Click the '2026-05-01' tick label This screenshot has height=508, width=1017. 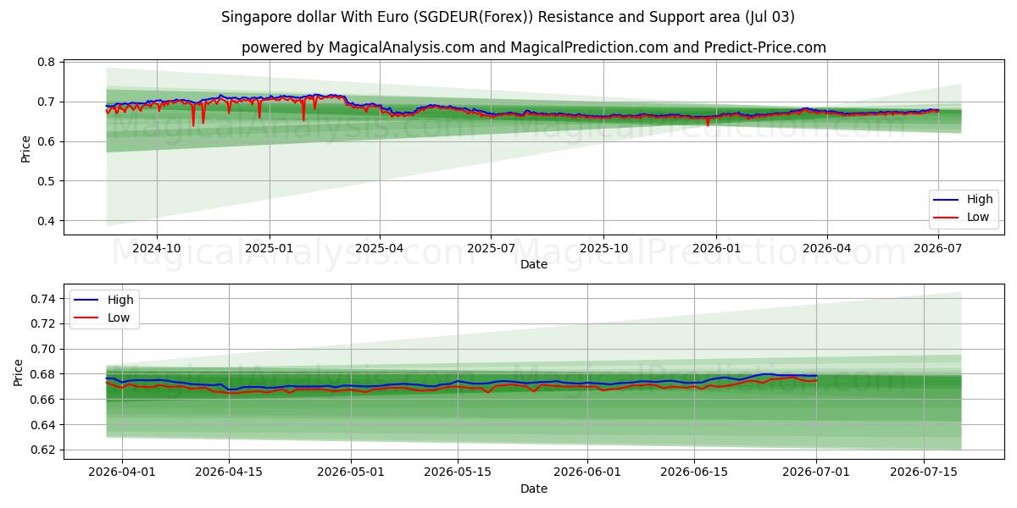tap(350, 472)
